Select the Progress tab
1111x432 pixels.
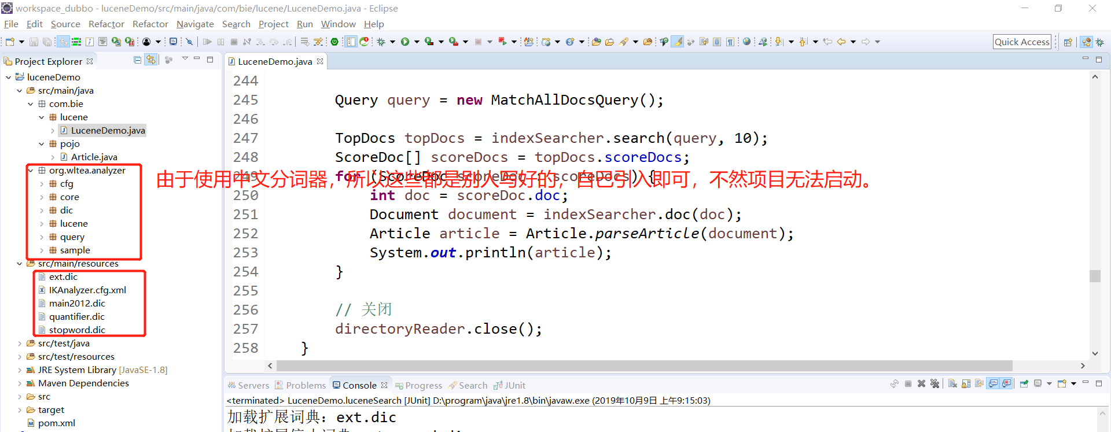click(418, 385)
